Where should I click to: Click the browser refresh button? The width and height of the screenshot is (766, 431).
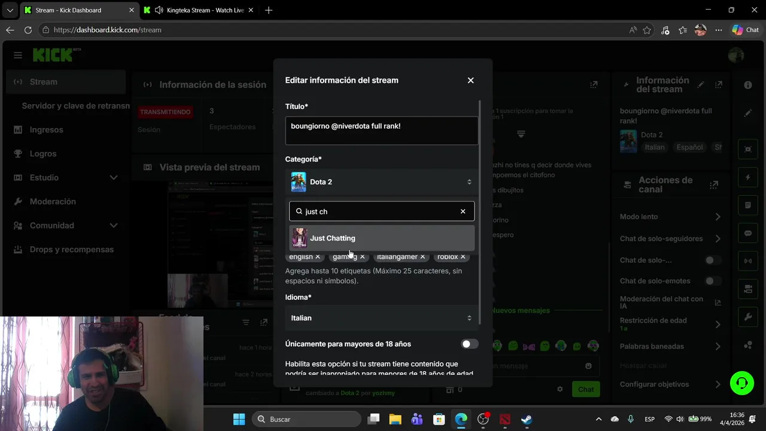(28, 30)
